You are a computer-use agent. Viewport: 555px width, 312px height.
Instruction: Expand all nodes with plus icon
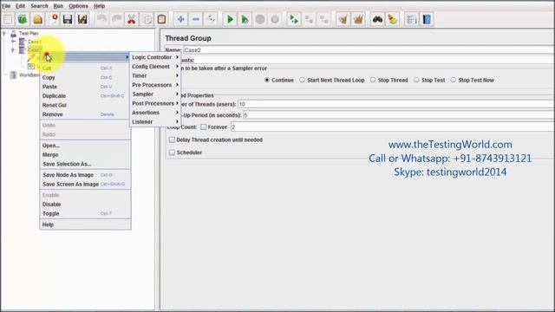(180, 19)
